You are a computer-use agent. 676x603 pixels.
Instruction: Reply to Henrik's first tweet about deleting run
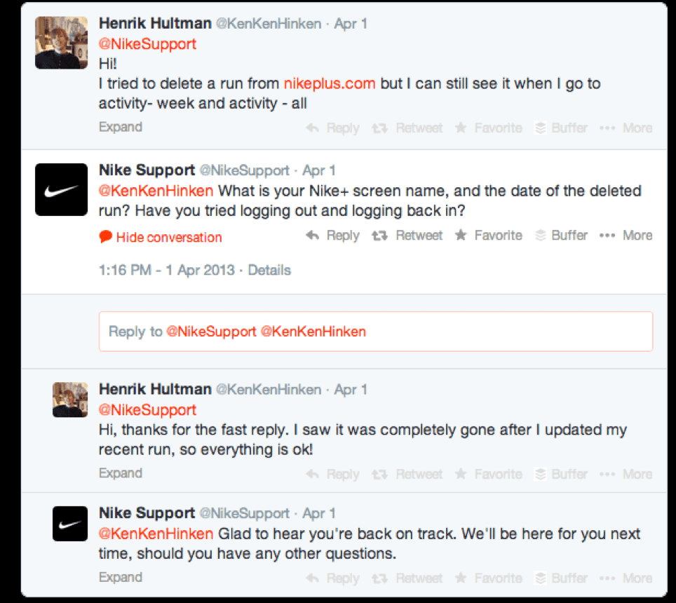click(333, 128)
